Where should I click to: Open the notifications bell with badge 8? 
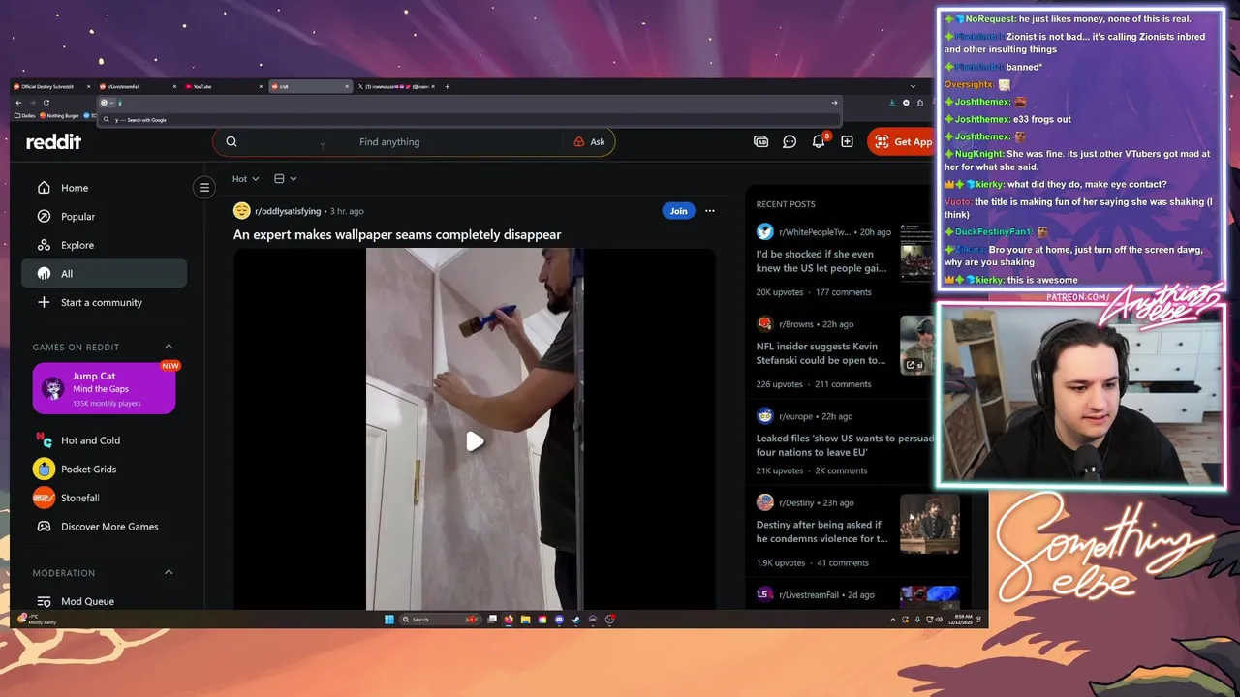(819, 141)
